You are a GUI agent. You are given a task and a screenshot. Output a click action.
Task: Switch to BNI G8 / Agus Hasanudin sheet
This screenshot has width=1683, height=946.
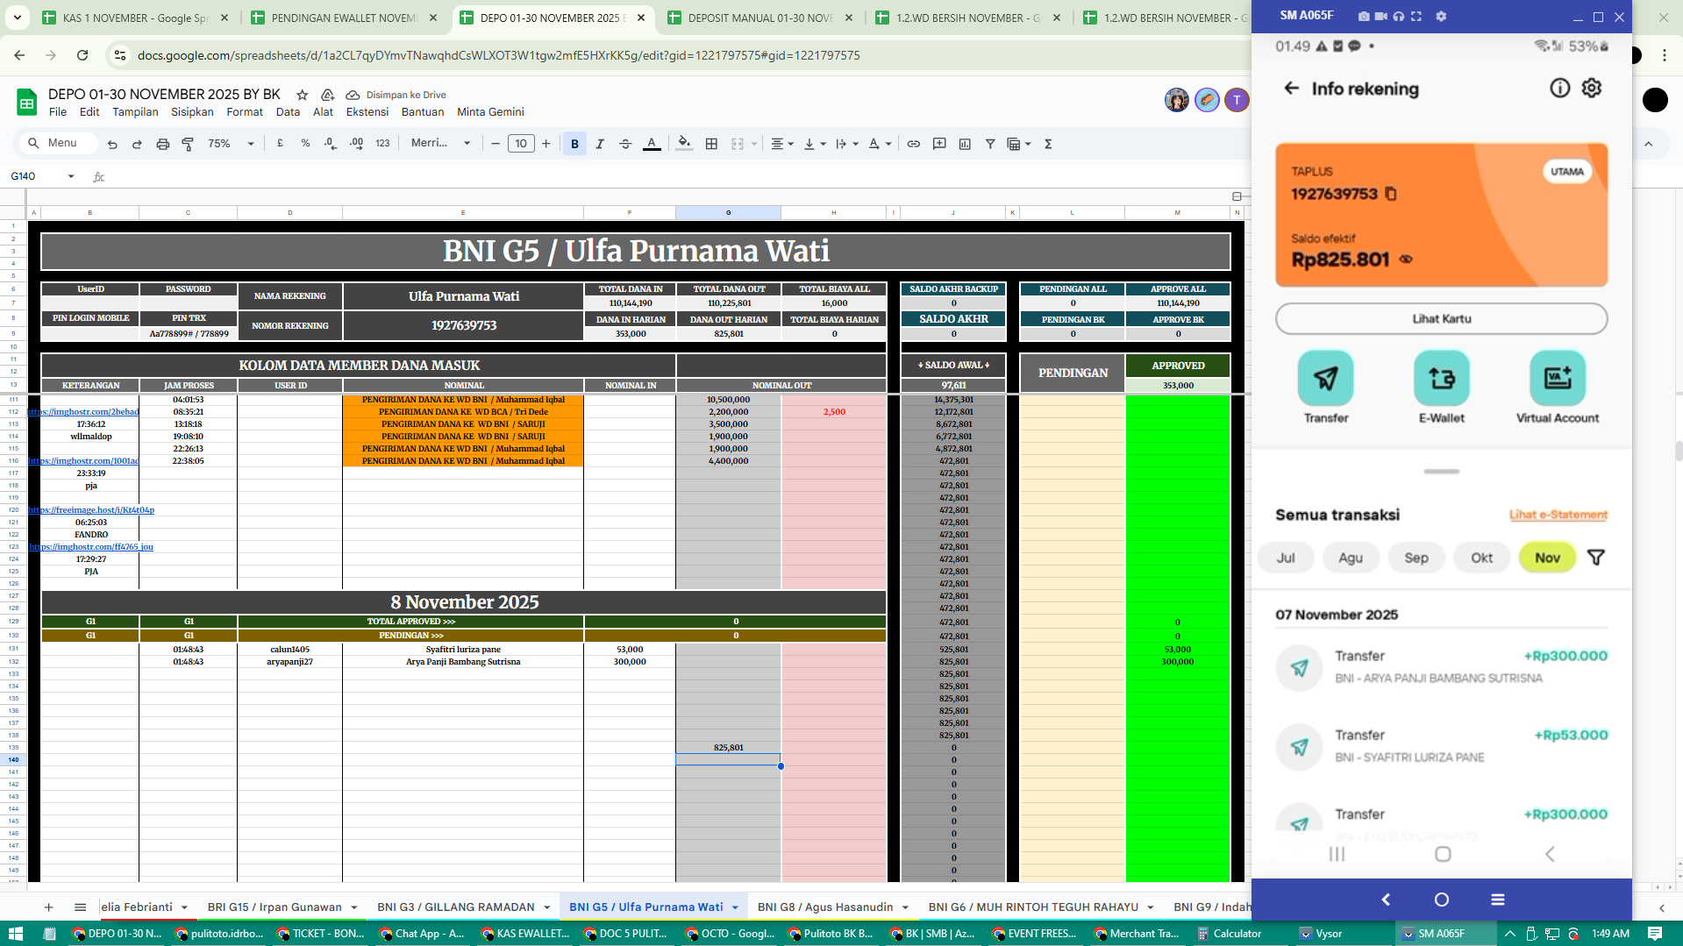tap(825, 907)
